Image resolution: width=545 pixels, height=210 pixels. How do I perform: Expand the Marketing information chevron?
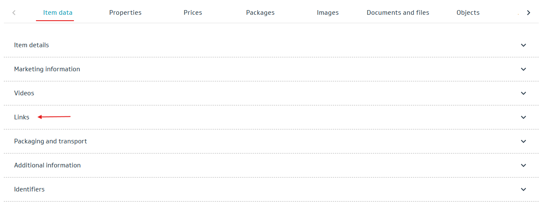click(x=523, y=69)
